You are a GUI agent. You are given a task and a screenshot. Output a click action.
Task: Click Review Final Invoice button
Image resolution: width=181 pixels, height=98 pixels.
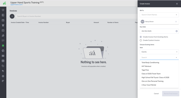171,94
